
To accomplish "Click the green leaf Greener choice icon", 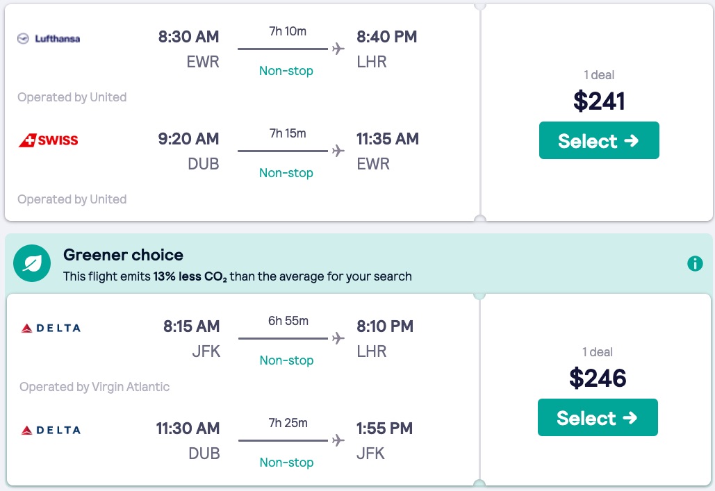I will pyautogui.click(x=32, y=263).
